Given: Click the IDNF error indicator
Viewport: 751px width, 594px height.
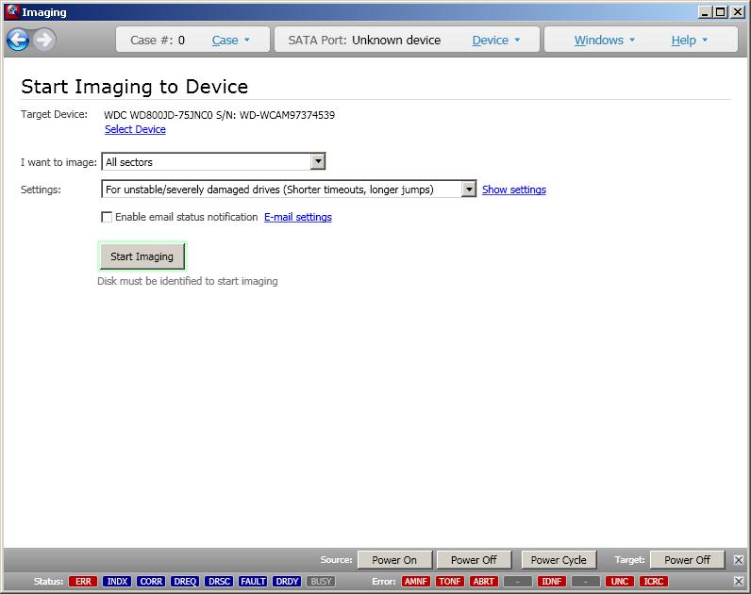Looking at the screenshot, I should 552,581.
